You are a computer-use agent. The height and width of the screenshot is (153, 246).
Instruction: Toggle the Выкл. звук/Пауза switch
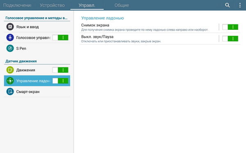tap(230, 39)
